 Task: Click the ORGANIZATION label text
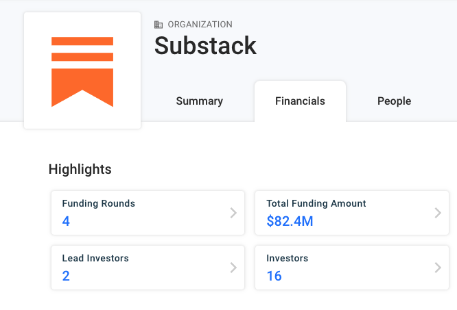[200, 25]
